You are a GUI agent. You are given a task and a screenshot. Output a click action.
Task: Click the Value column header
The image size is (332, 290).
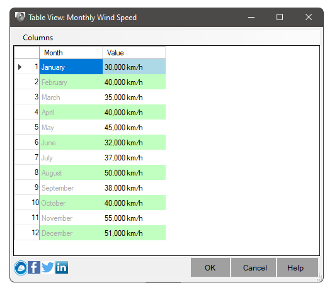[x=134, y=53]
